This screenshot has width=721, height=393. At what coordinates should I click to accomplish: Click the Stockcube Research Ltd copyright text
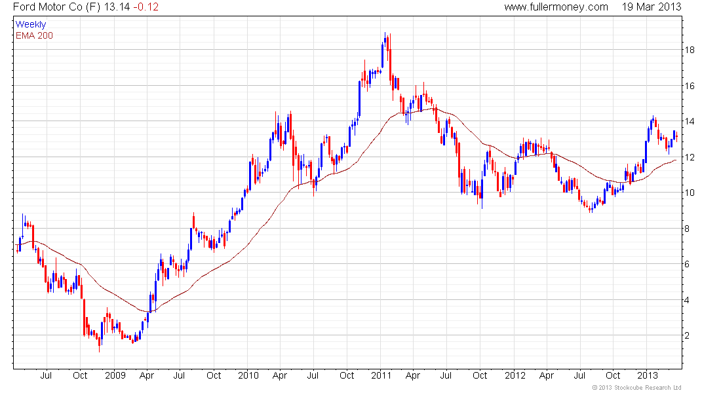point(636,388)
